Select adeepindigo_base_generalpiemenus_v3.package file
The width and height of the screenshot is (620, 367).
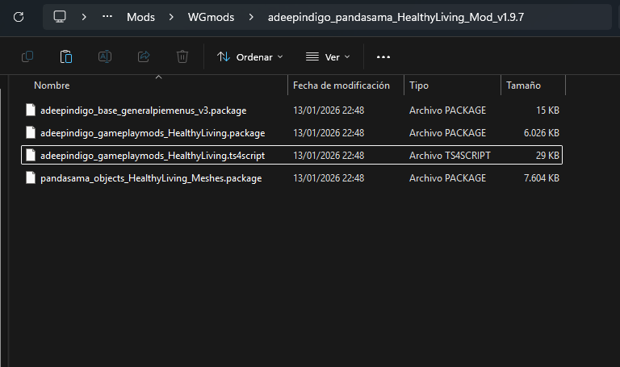click(143, 110)
